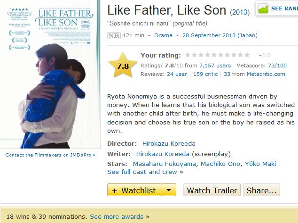Rate the movie ten stars
The height and width of the screenshot is (223, 298).
pos(247,55)
